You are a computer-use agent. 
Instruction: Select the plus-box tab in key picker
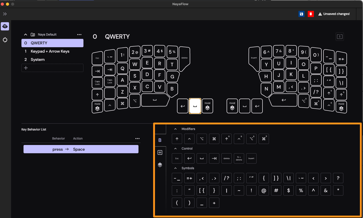tap(160, 152)
